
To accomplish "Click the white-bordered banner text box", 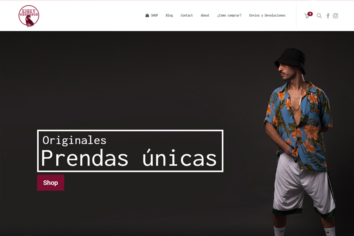I will (130, 151).
